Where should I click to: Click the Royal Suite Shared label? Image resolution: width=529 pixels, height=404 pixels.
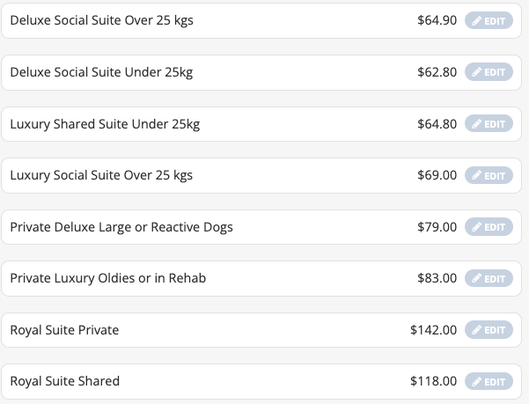(x=65, y=381)
